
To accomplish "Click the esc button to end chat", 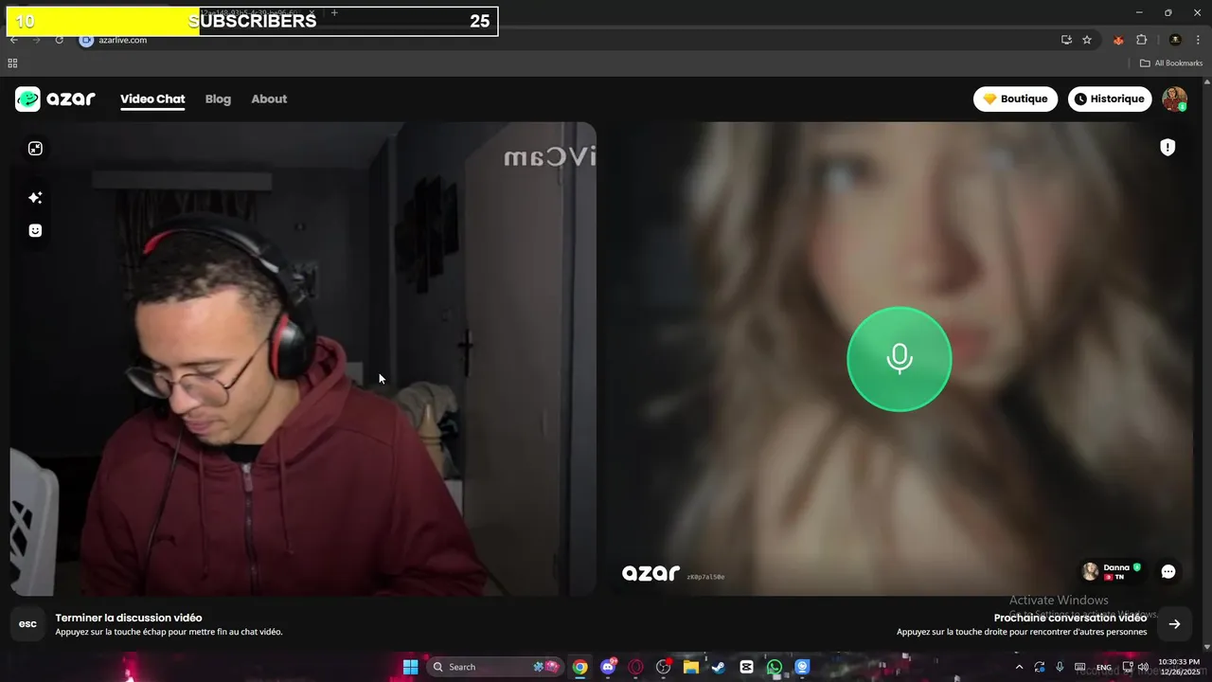I will pos(28,623).
